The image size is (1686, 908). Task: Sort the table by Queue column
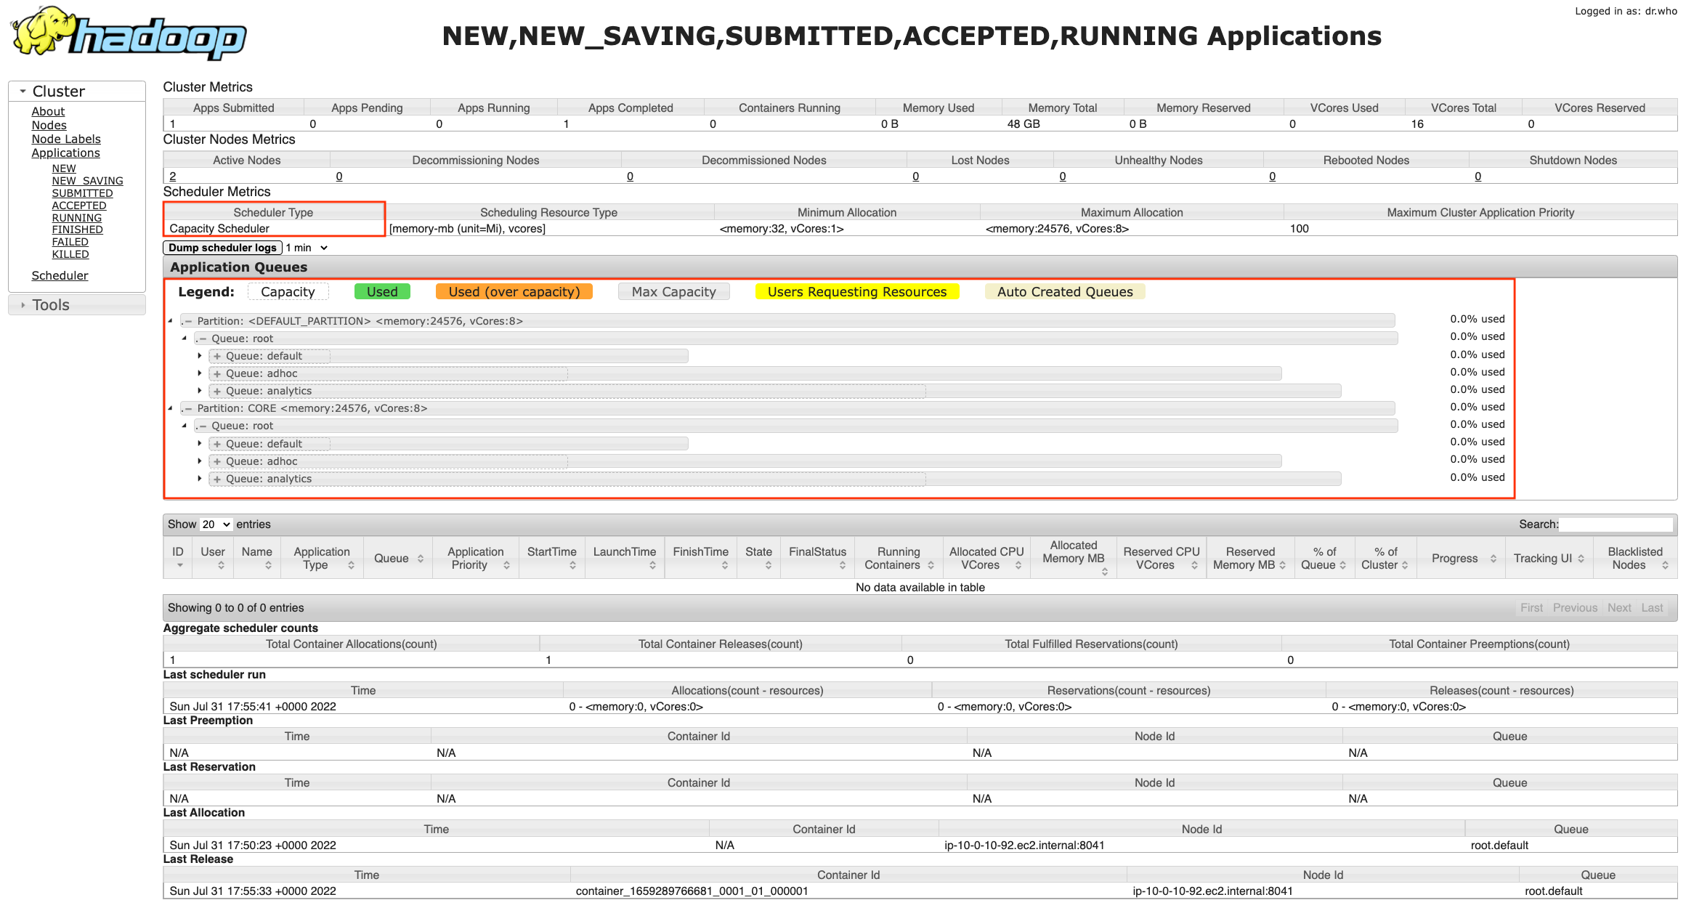pyautogui.click(x=397, y=558)
